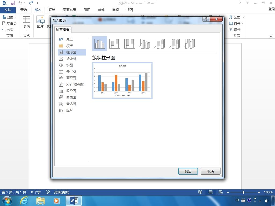This screenshot has width=275, height=206.
Task: Choose X Y (散点图) chart category
Action: [x=72, y=84]
